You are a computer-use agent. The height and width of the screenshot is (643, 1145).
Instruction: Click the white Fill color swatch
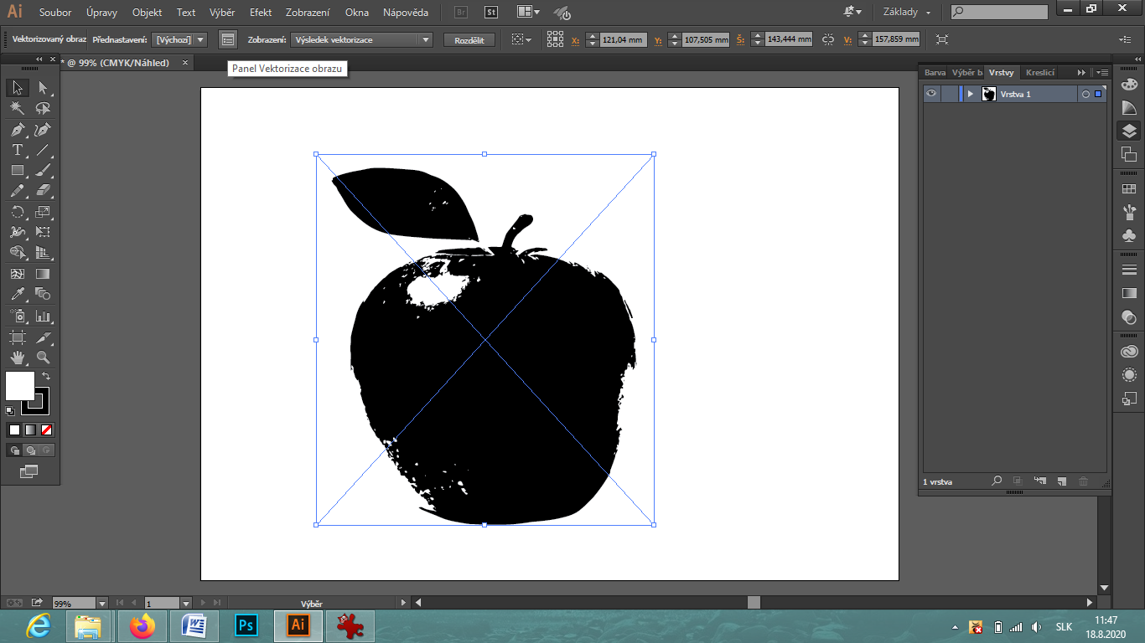point(20,386)
